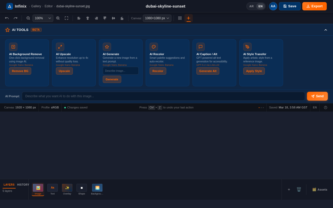Screen dimensions: 333x208
Task: Select the Overlay layer thumbnail
Action: click(x=67, y=187)
